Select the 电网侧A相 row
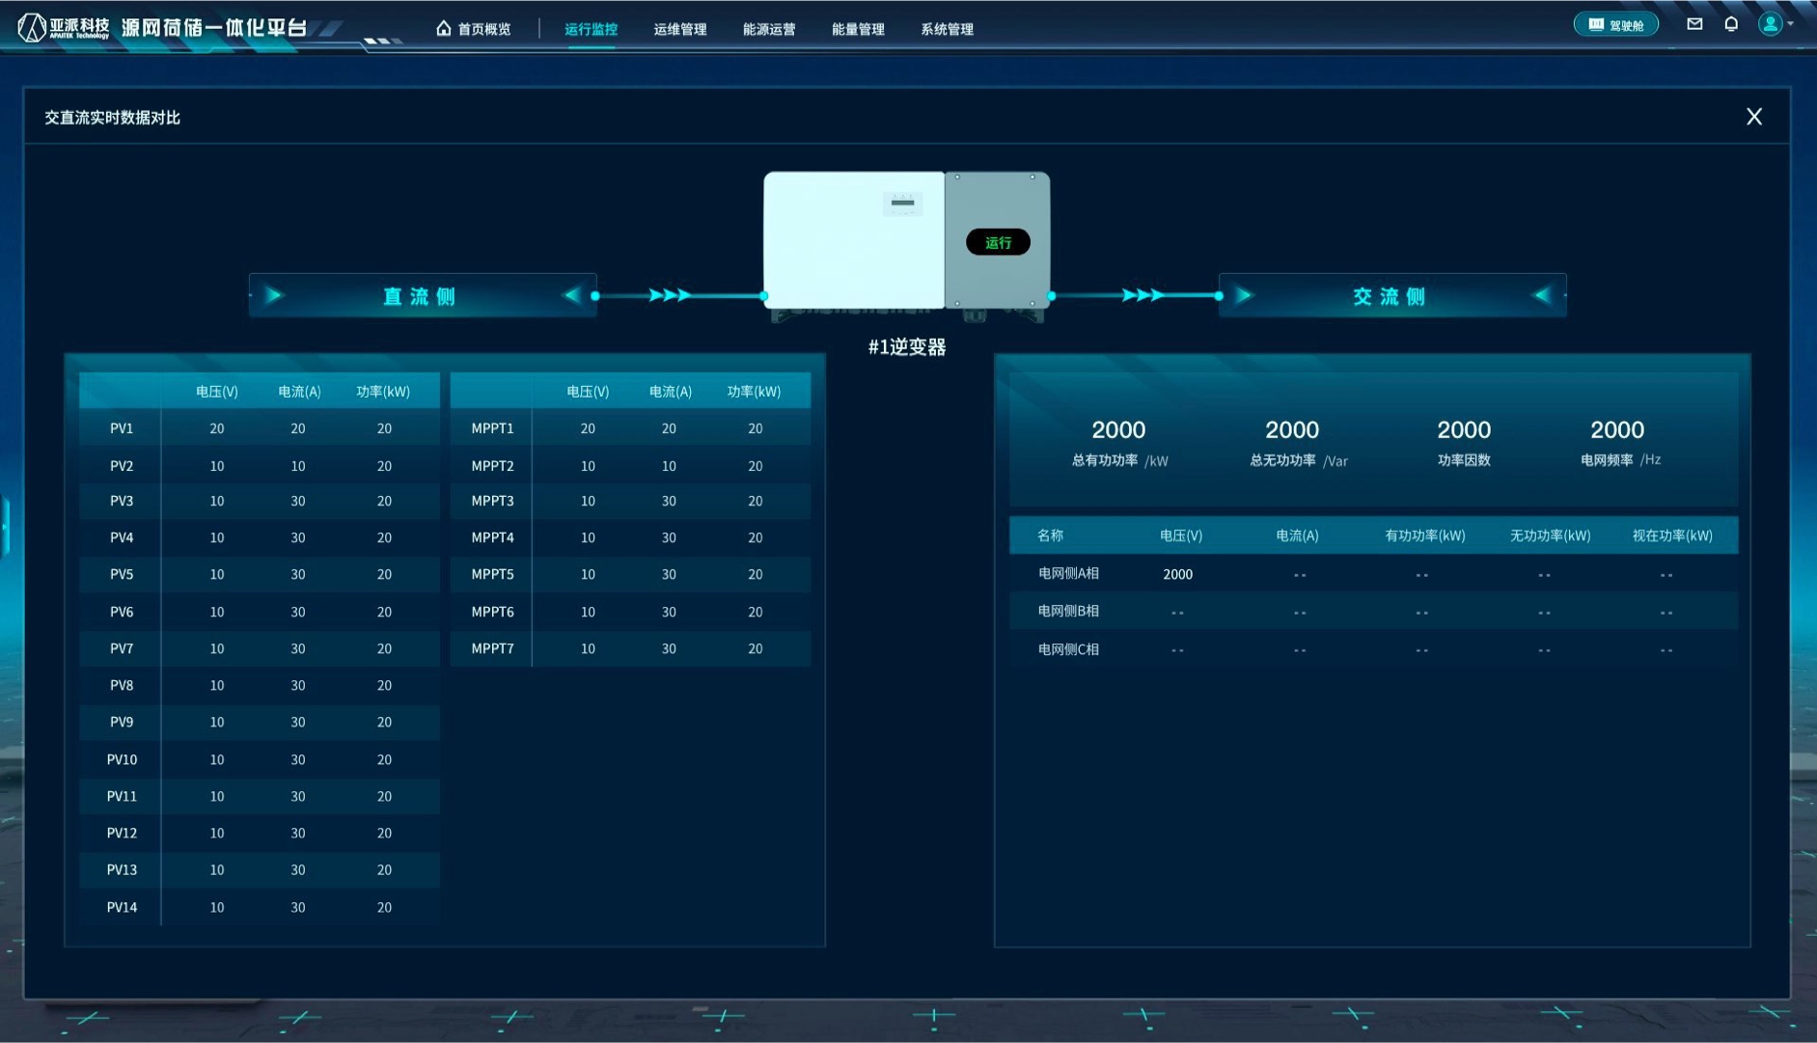Screen dimensions: 1817x1043 click(1373, 573)
